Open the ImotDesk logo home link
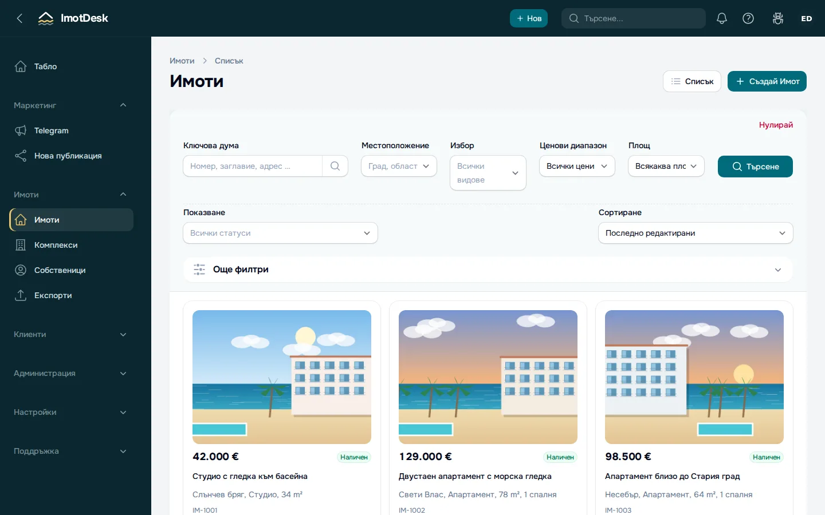825x515 pixels. [73, 18]
